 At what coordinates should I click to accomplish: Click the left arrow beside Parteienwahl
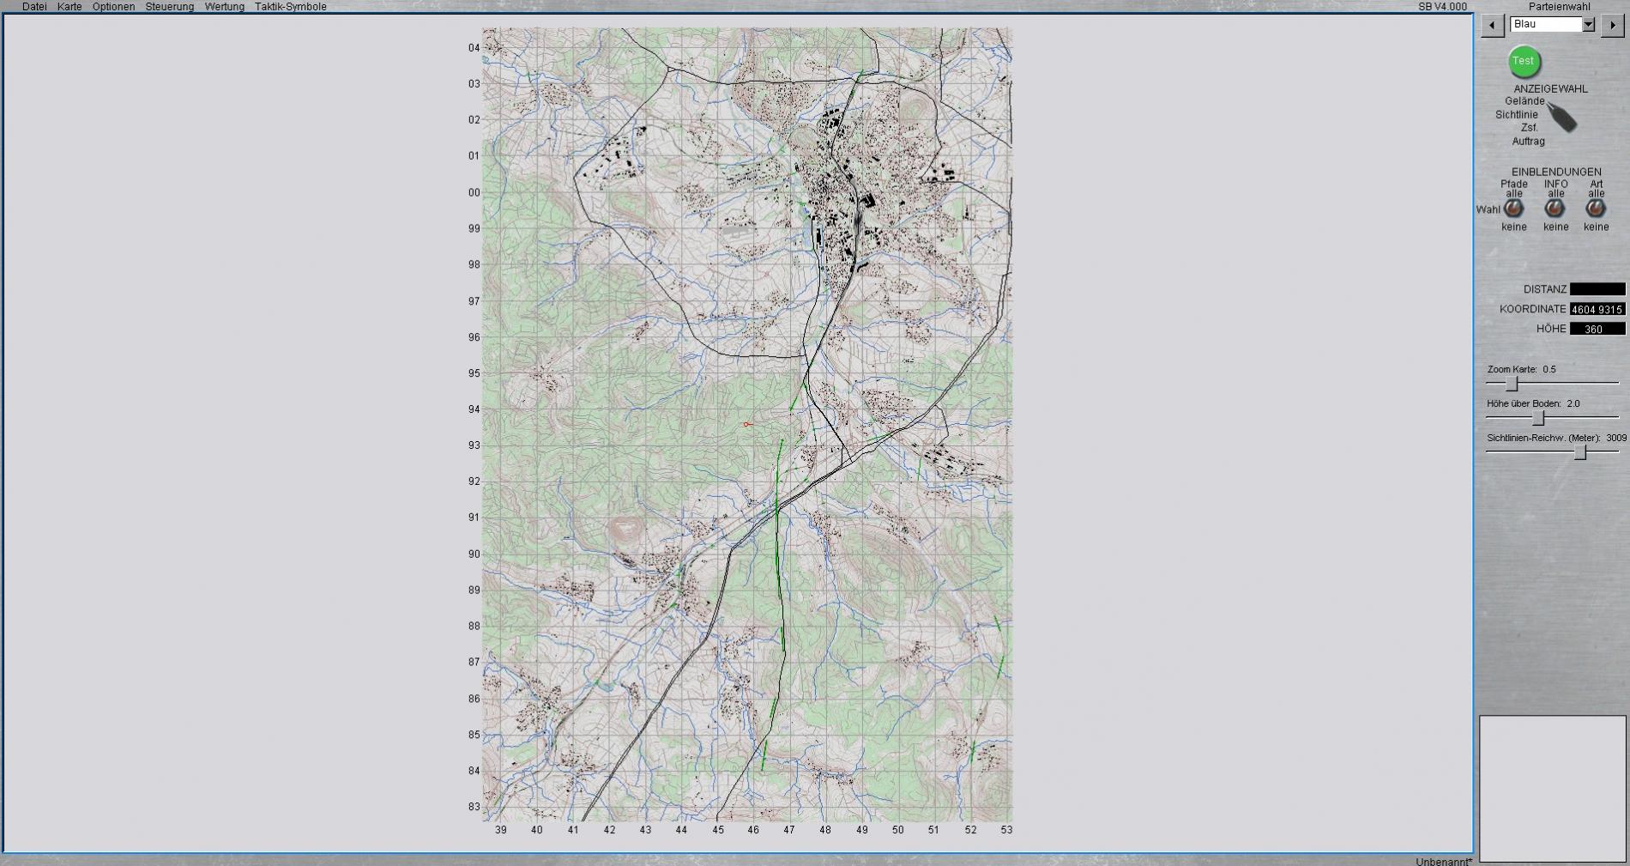1493,26
